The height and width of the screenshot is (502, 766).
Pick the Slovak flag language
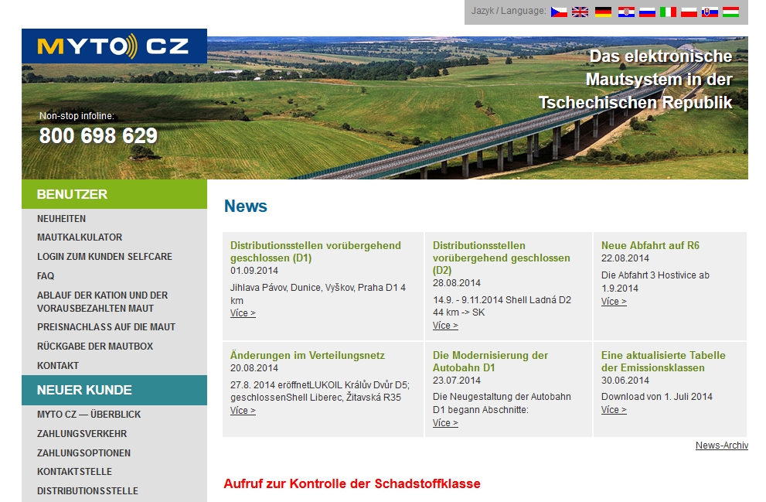point(710,12)
